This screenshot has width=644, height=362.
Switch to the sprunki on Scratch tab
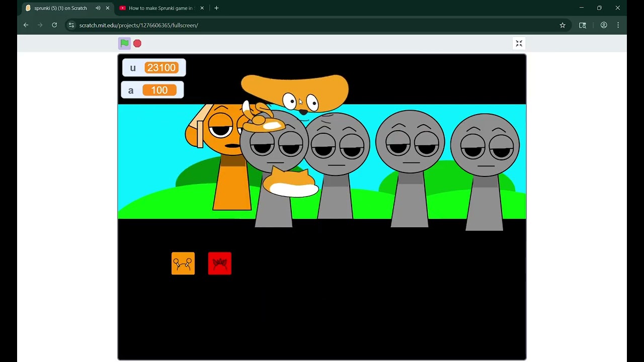(60, 8)
